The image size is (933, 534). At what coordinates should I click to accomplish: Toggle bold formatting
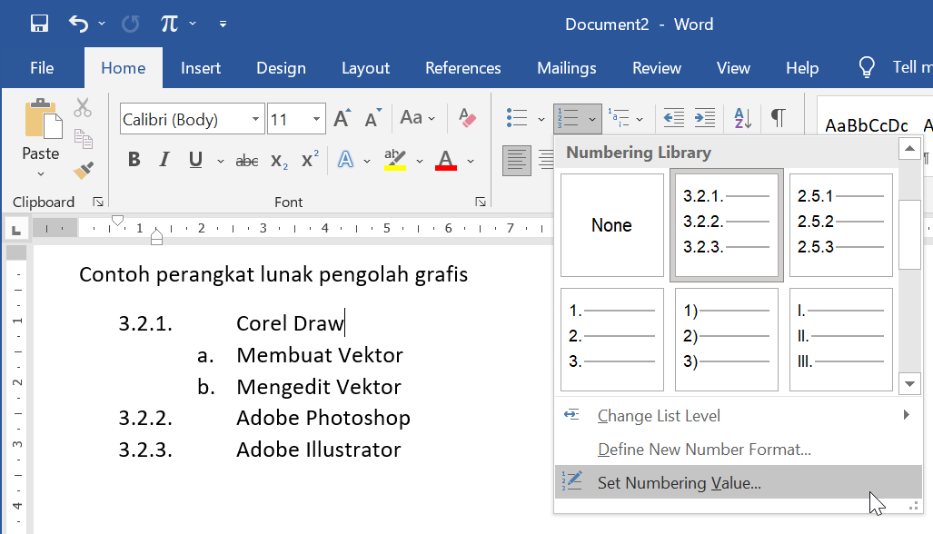134,160
